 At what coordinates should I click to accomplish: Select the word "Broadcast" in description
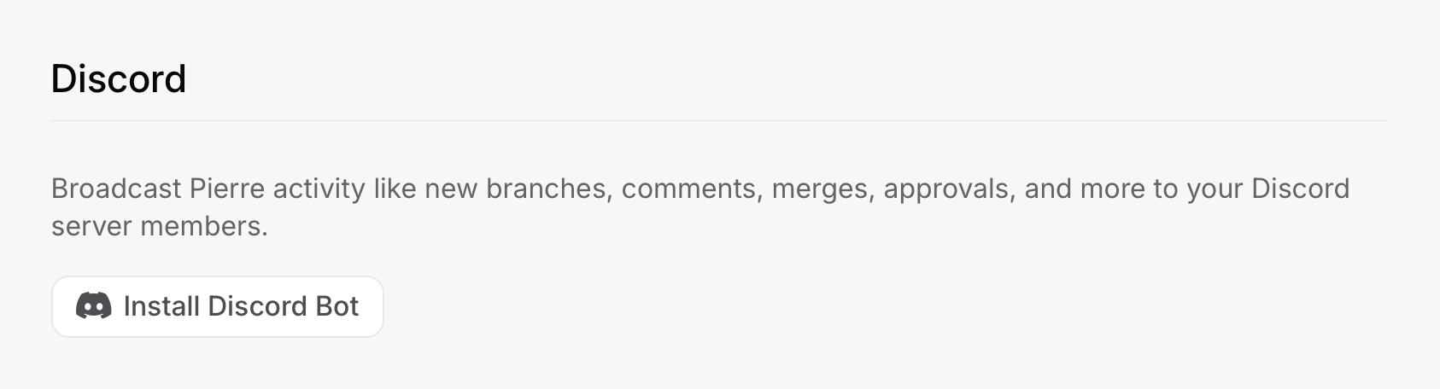pyautogui.click(x=116, y=189)
